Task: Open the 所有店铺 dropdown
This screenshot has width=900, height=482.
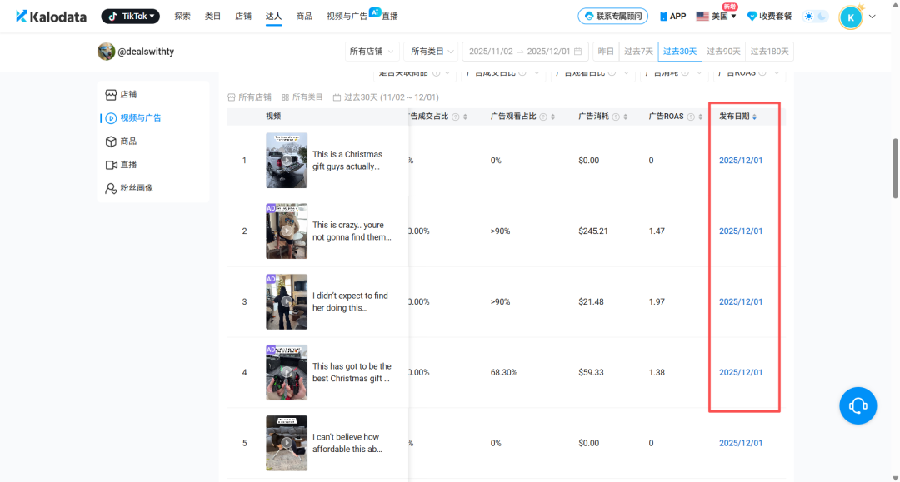Action: tap(370, 51)
